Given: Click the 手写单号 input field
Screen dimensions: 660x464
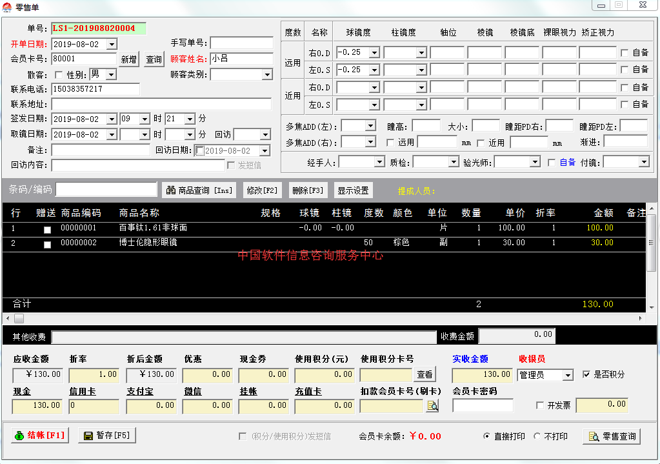Looking at the screenshot, I should 242,43.
